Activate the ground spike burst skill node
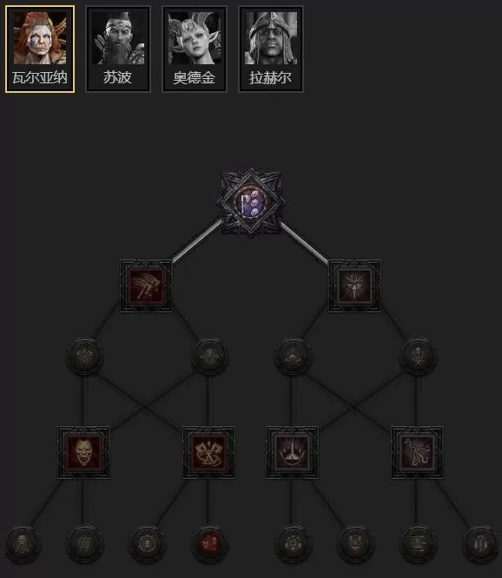This screenshot has width=502, height=578. (292, 453)
